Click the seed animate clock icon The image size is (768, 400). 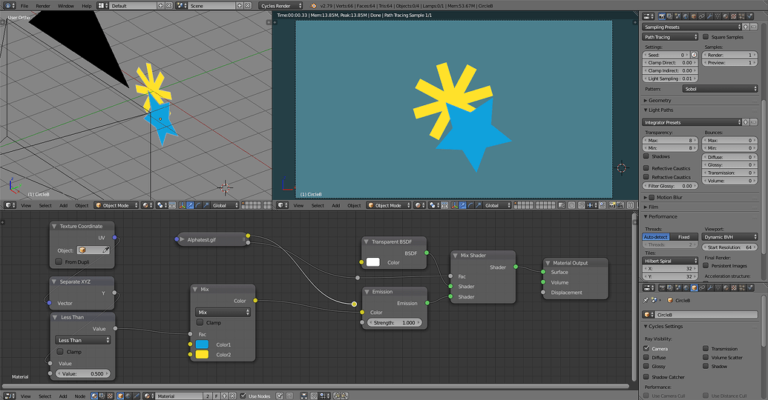[x=694, y=55]
